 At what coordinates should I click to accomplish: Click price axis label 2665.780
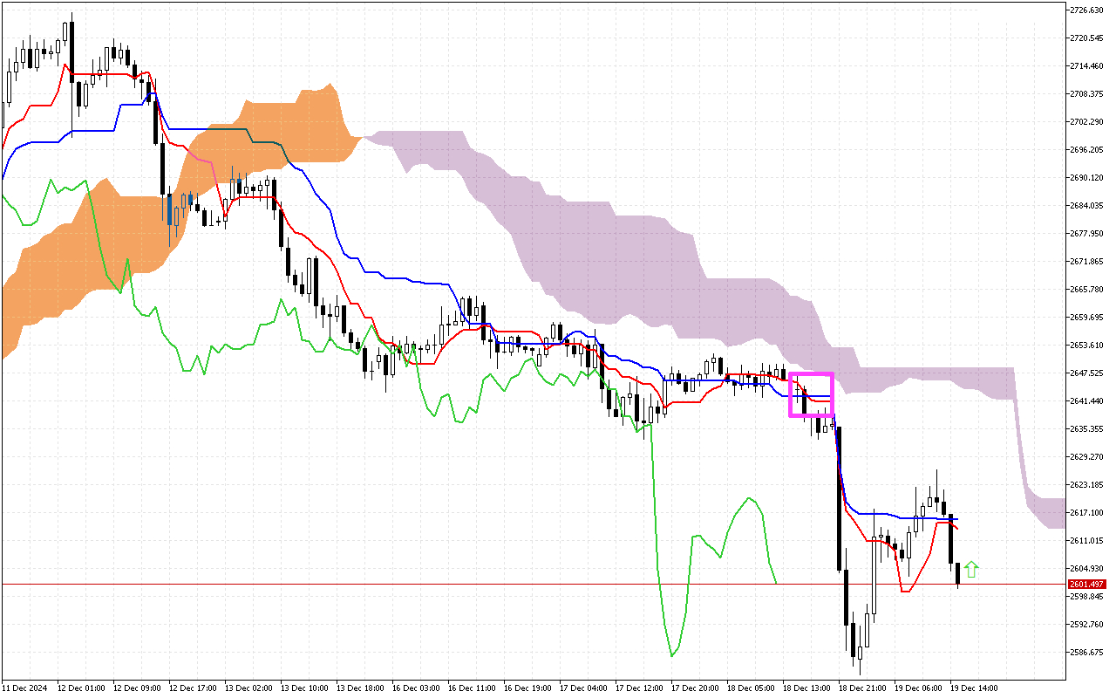pos(1086,290)
